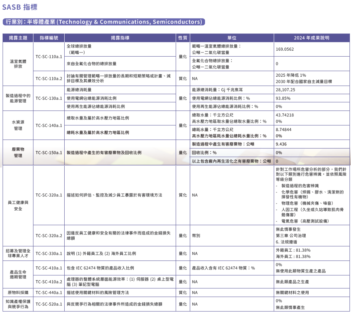The height and width of the screenshot is (313, 351).
Task: Select the 員工健康與安全 topic cell
Action: pyautogui.click(x=18, y=206)
